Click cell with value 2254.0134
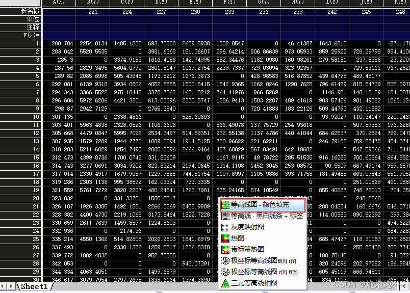Screen dimensions: 410x293 [93, 44]
